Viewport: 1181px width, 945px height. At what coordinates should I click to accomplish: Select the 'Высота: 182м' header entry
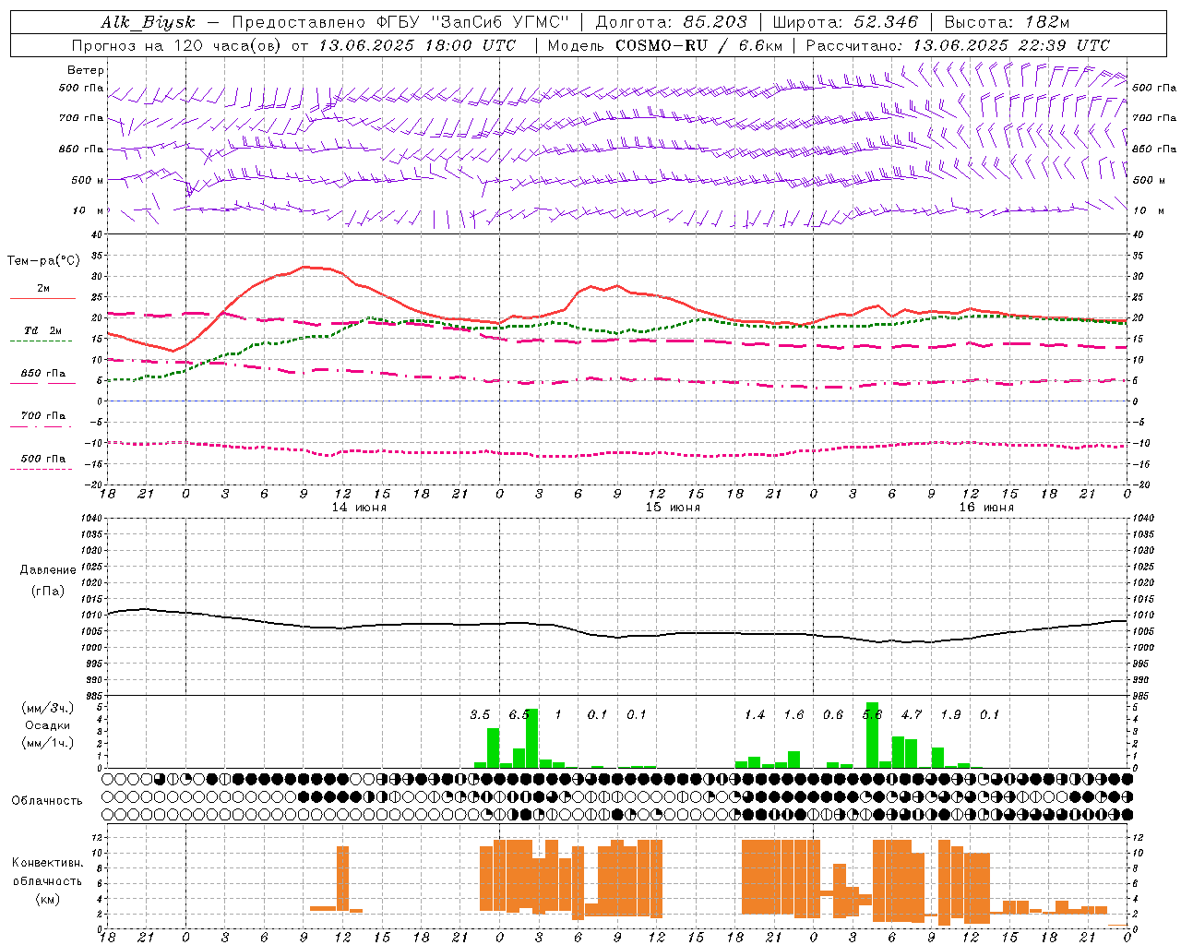point(1007,23)
